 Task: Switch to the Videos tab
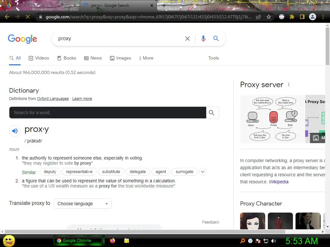(39, 58)
